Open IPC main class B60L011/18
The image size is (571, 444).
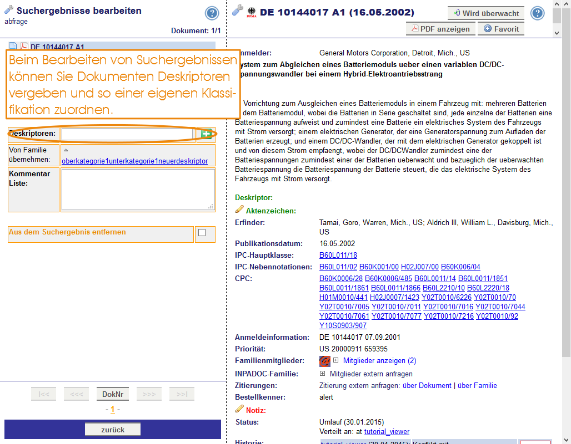pos(338,255)
